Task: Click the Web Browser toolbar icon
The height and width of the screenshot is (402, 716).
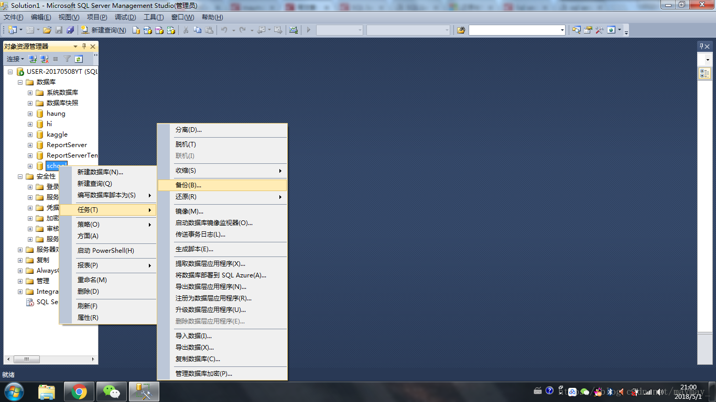Action: click(611, 30)
